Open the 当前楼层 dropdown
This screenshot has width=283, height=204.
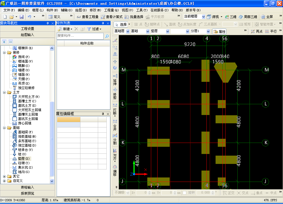[203, 17]
